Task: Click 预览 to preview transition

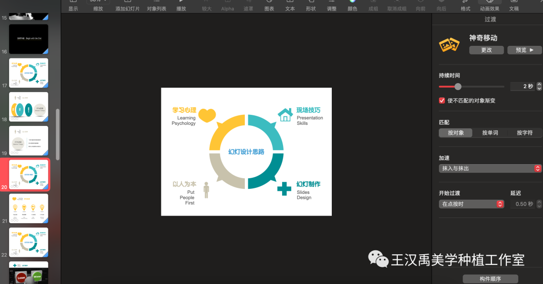Action: pos(524,50)
